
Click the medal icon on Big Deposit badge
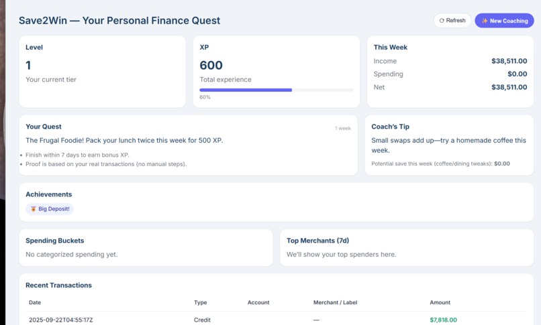tap(34, 208)
